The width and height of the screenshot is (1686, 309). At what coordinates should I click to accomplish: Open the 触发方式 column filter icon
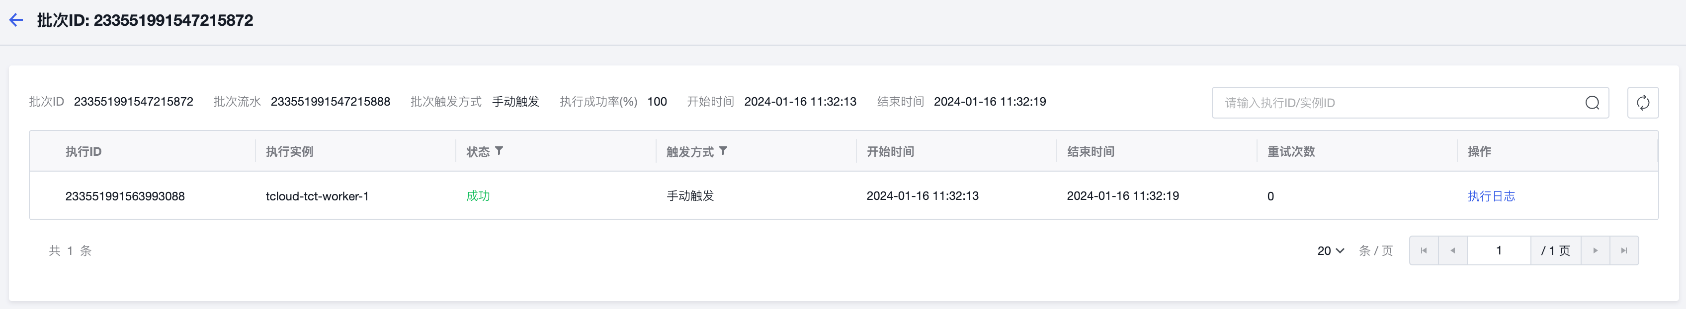pos(723,151)
